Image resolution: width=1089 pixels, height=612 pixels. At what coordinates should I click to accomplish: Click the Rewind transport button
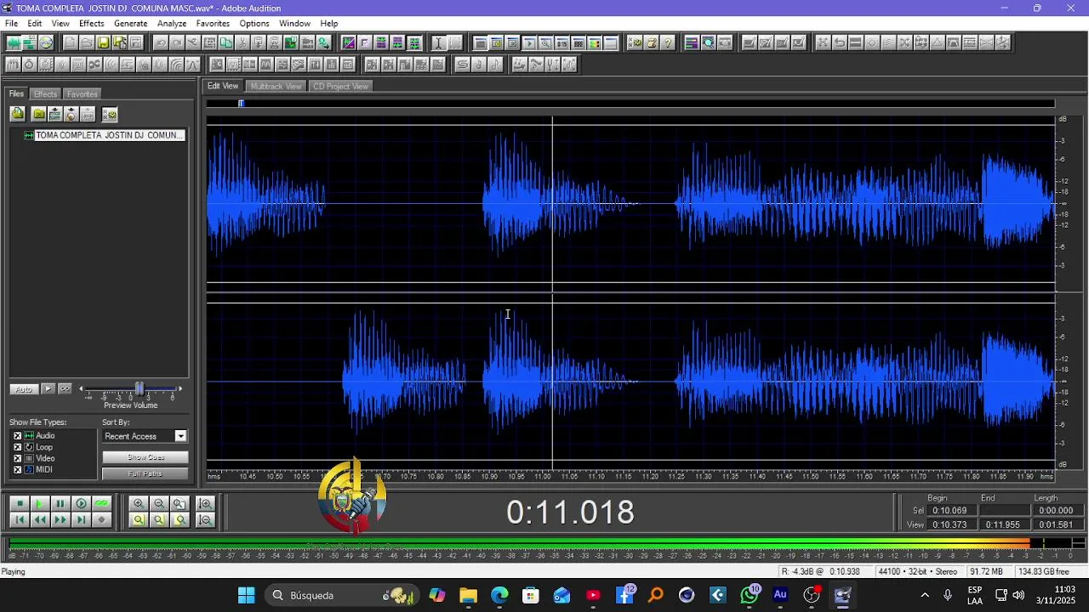(x=39, y=519)
